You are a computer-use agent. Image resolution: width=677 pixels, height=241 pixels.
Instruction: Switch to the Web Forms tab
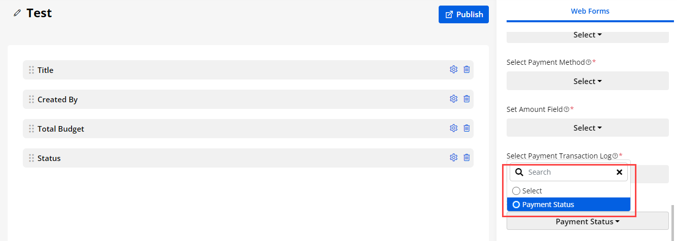click(x=590, y=11)
